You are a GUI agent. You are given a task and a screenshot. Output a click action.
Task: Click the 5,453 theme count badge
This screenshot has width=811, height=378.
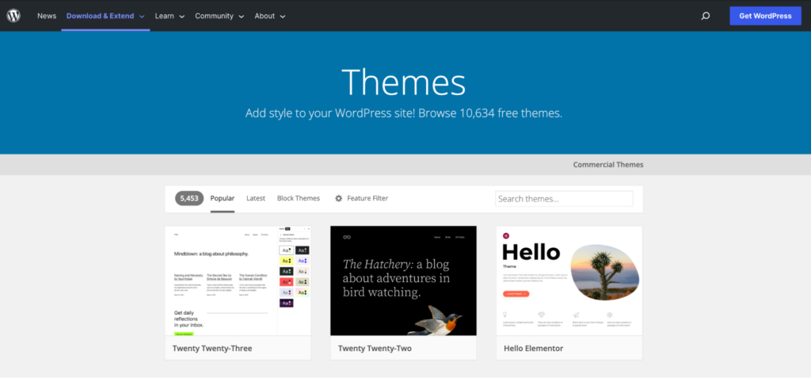pyautogui.click(x=189, y=198)
